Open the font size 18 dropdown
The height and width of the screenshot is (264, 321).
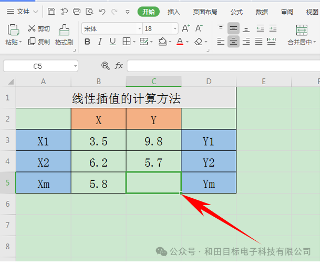(x=175, y=28)
